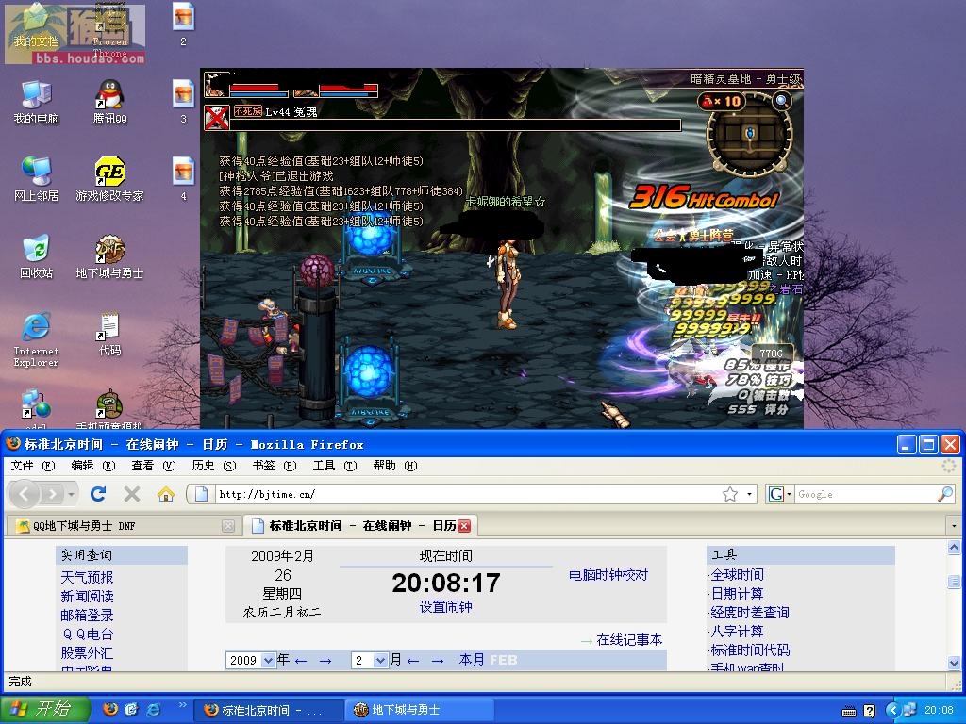Open the year dropdown showing 2009
Screen dimensions: 966x724
(268, 660)
